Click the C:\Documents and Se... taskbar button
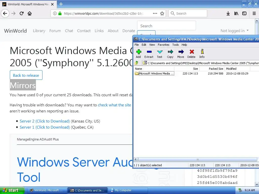 tap(88, 190)
